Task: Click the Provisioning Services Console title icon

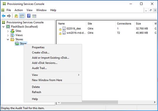Action: pyautogui.click(x=4, y=4)
